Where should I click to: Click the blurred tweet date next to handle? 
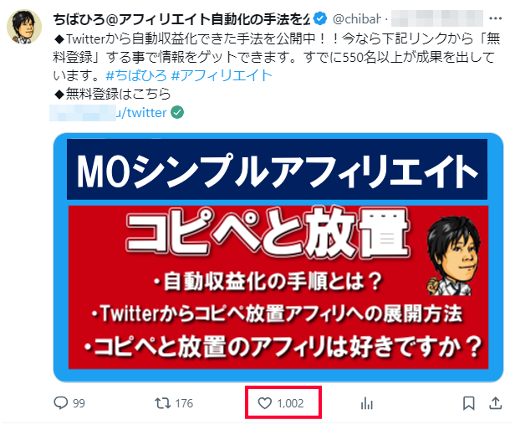click(x=436, y=18)
